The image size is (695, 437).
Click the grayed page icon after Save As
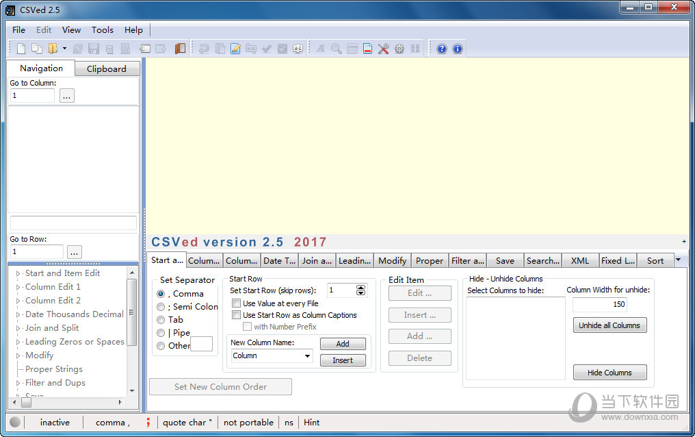pyautogui.click(x=125, y=49)
